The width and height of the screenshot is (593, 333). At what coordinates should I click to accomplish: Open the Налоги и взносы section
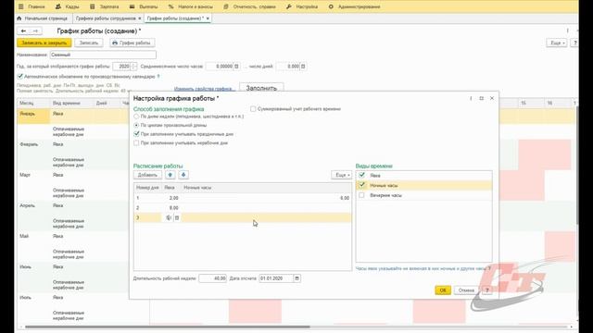click(191, 6)
